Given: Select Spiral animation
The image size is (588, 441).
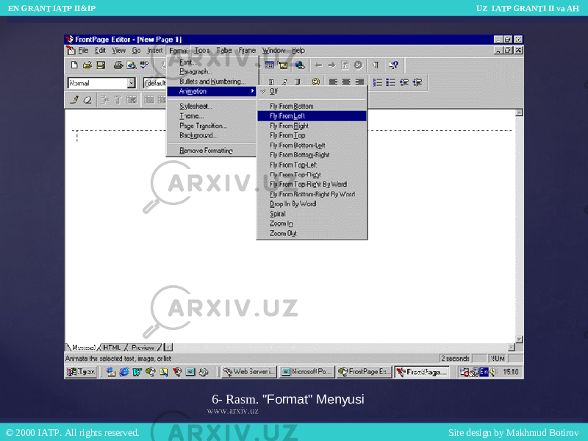Looking at the screenshot, I should (312, 214).
